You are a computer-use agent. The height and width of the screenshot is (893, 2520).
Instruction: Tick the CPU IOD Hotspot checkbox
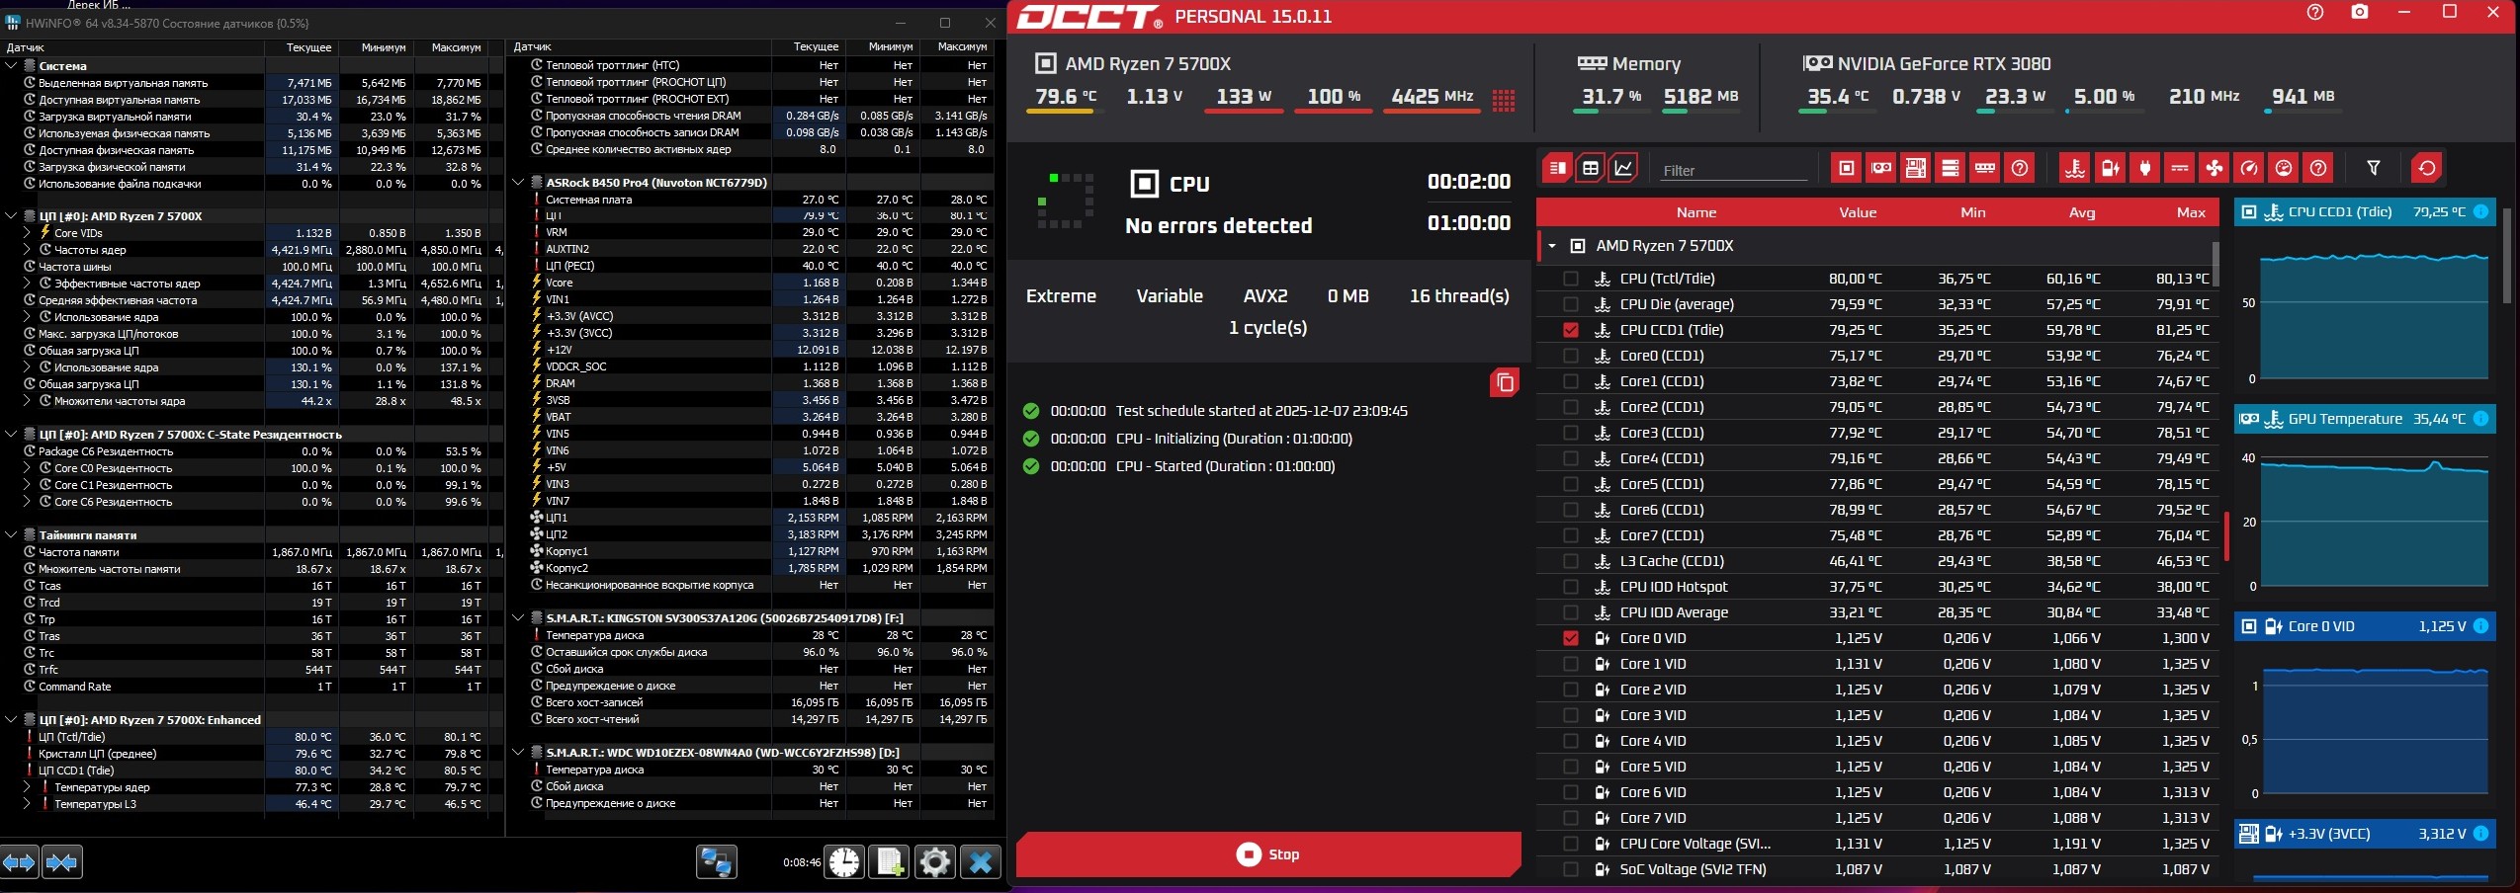point(1570,587)
